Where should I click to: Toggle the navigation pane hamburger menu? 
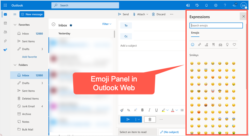[x=15, y=14]
